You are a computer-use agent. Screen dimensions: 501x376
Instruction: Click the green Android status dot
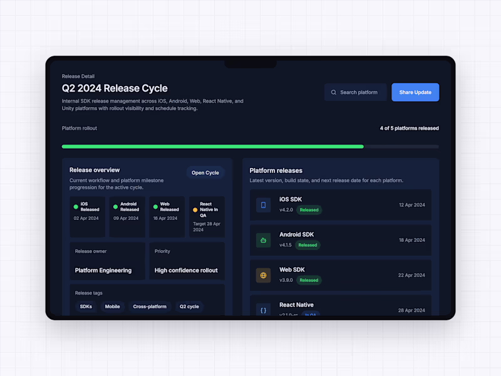116,207
